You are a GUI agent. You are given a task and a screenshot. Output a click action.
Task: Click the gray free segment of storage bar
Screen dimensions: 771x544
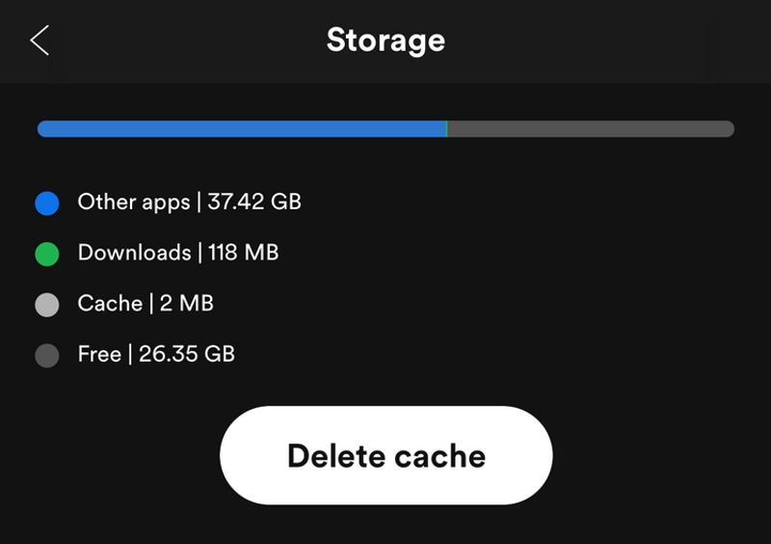(x=590, y=129)
